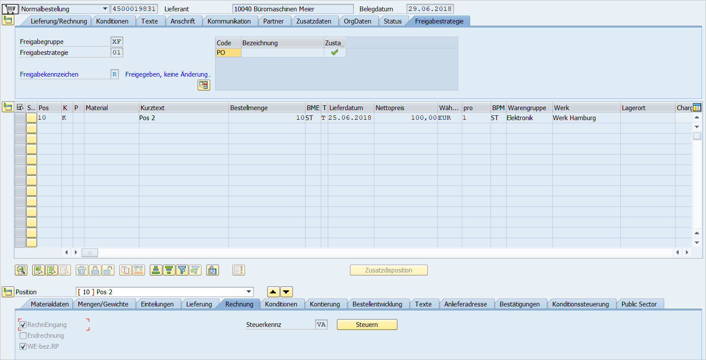
Task: Click the Steuern button
Action: click(366, 325)
